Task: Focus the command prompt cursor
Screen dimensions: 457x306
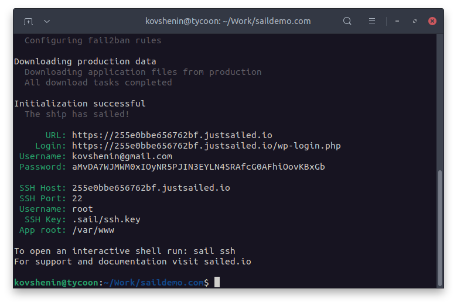Action: tap(217, 282)
